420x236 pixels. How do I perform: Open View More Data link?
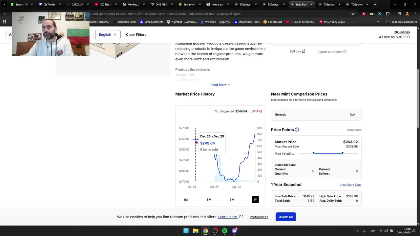coord(350,185)
